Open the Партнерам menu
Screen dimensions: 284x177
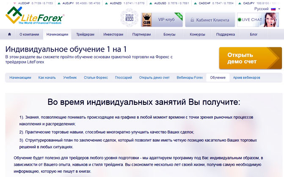[x=141, y=34]
